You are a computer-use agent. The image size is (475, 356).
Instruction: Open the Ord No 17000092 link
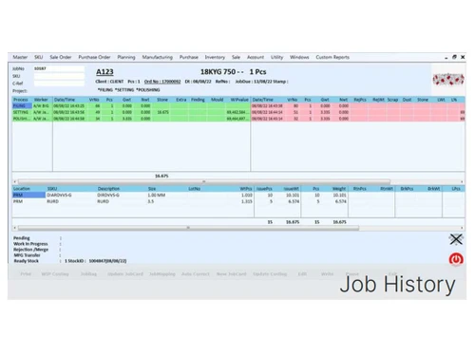pyautogui.click(x=162, y=82)
